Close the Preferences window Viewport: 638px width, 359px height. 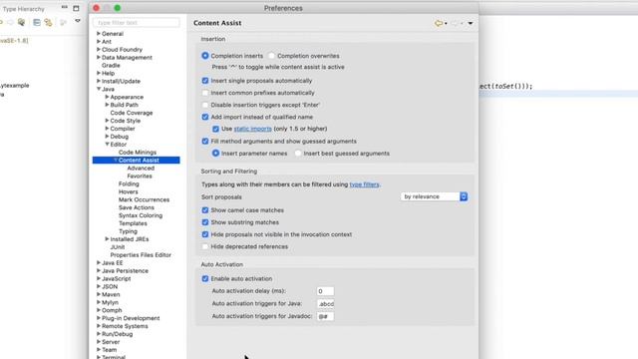pos(96,8)
